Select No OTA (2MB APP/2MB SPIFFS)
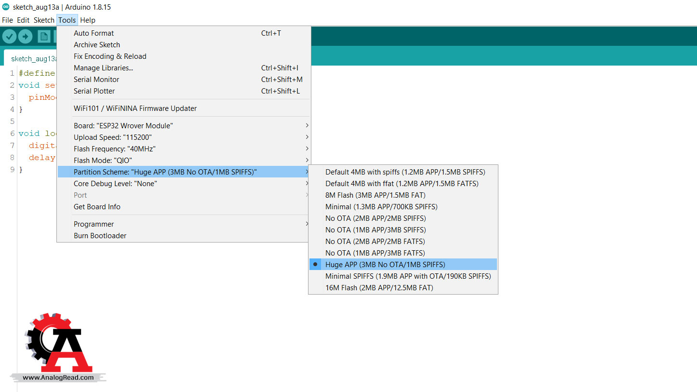Viewport: 697px width, 392px height. pos(403,218)
